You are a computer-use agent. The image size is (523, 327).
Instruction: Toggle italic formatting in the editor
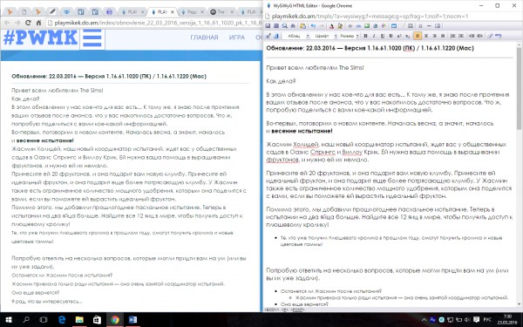[x=374, y=36]
